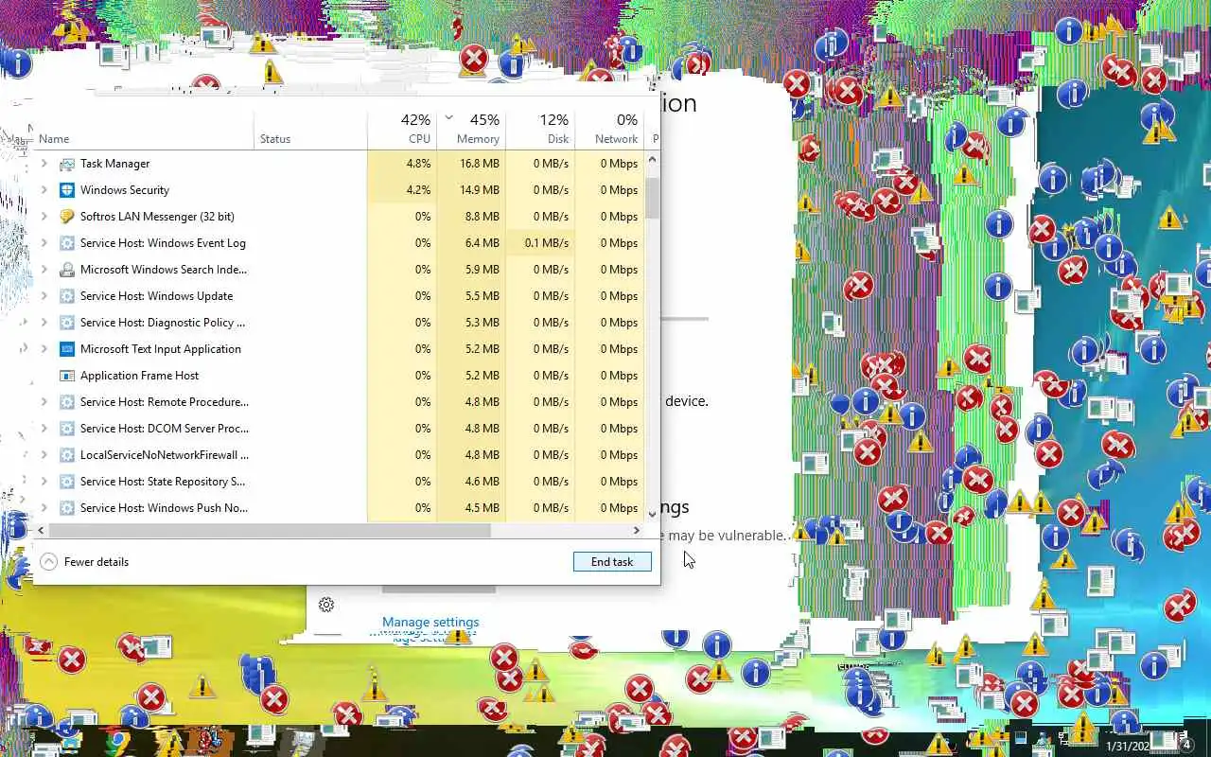The width and height of the screenshot is (1211, 757).
Task: Sort processes by the Name column
Action: (x=144, y=130)
